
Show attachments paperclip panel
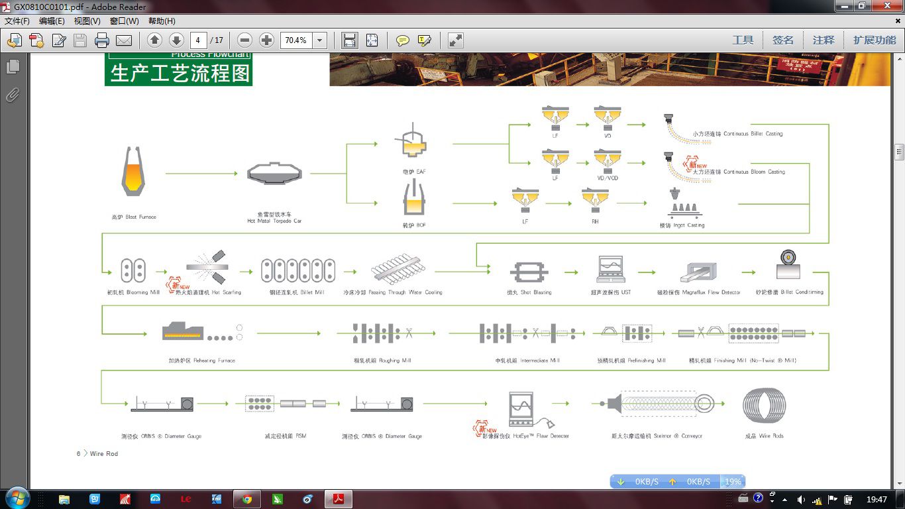(13, 95)
